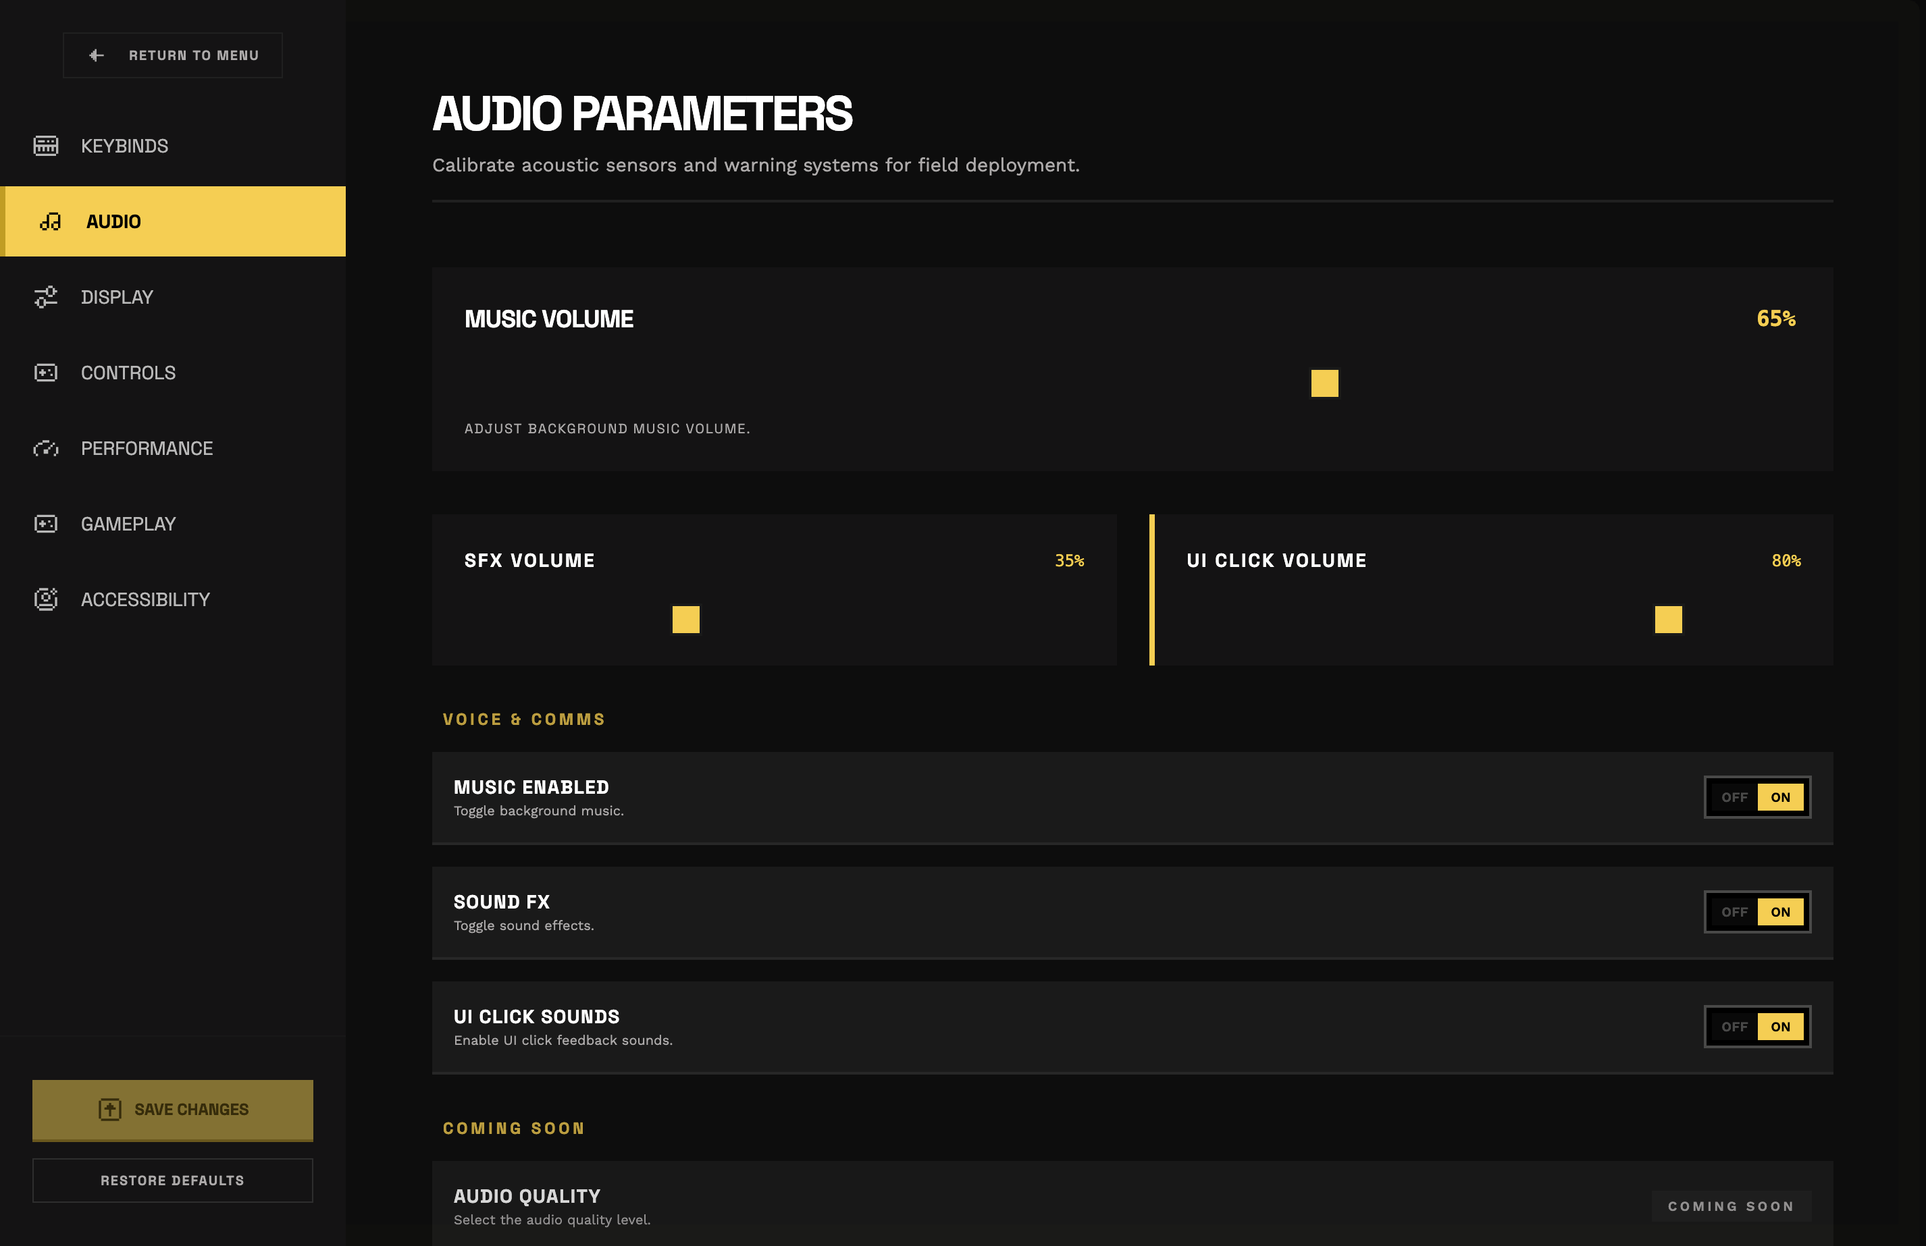Viewport: 1926px width, 1246px height.
Task: Click the gauge icon beside Performance
Action: [x=45, y=448]
